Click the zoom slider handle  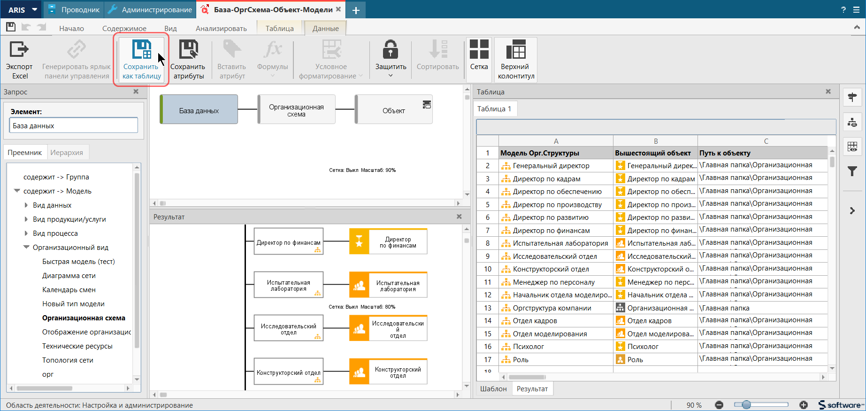746,405
